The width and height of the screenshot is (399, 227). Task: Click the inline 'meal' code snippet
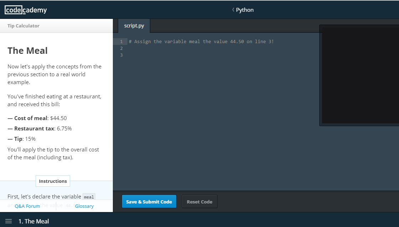pos(89,197)
